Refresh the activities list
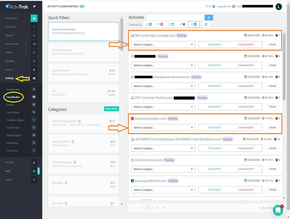Viewport: 290px width, 219px height. click(206, 24)
